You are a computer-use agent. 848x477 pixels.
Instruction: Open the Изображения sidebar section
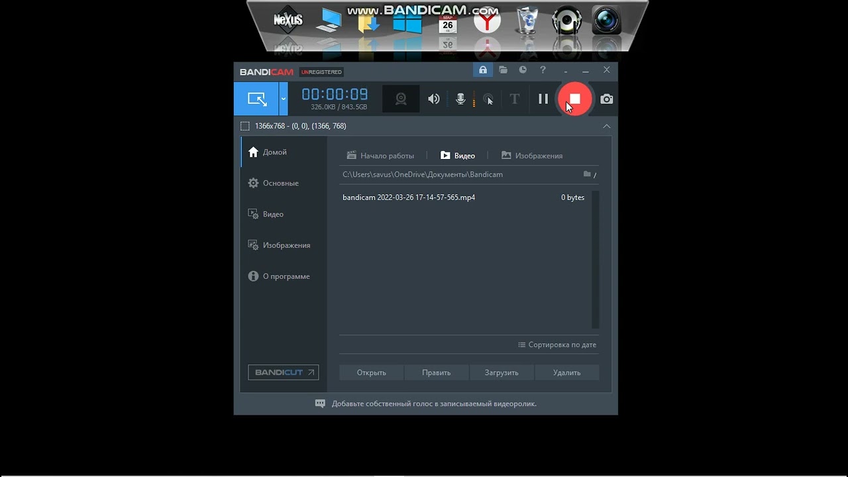click(x=283, y=245)
